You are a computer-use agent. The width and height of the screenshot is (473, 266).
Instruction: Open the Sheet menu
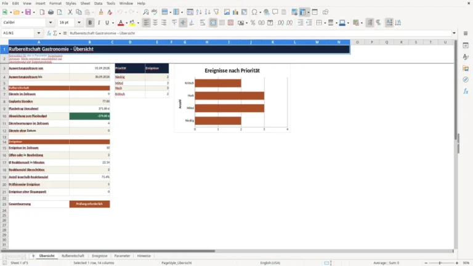85,3
